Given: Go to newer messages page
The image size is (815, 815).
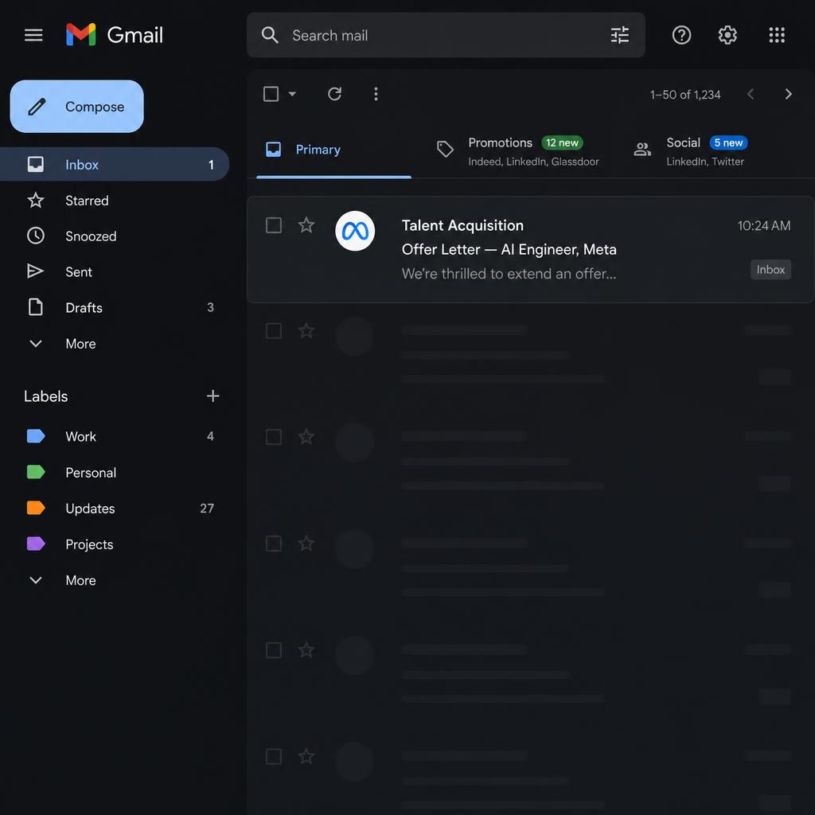Looking at the screenshot, I should click(x=750, y=94).
